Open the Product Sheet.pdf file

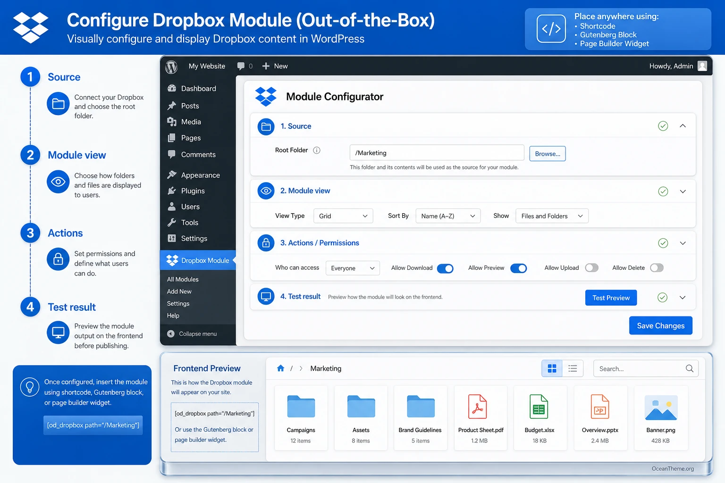[481, 418]
